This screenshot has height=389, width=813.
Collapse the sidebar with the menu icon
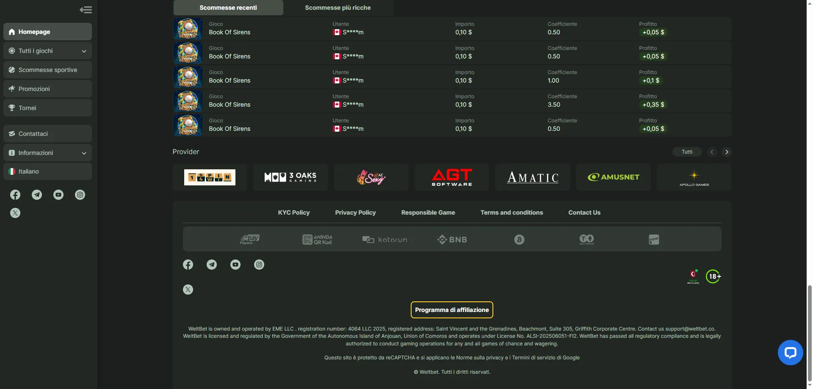tap(86, 10)
